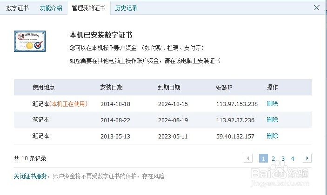Jump to page 2 of records
Image resolution: width=327 pixels, height=195 pixels.
273,159
